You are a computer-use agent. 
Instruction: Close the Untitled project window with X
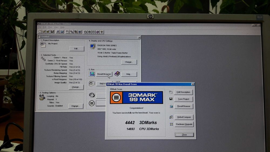[139, 37]
